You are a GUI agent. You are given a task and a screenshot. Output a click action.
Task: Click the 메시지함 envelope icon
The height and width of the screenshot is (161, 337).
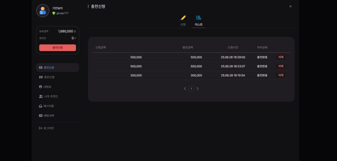pos(40,106)
